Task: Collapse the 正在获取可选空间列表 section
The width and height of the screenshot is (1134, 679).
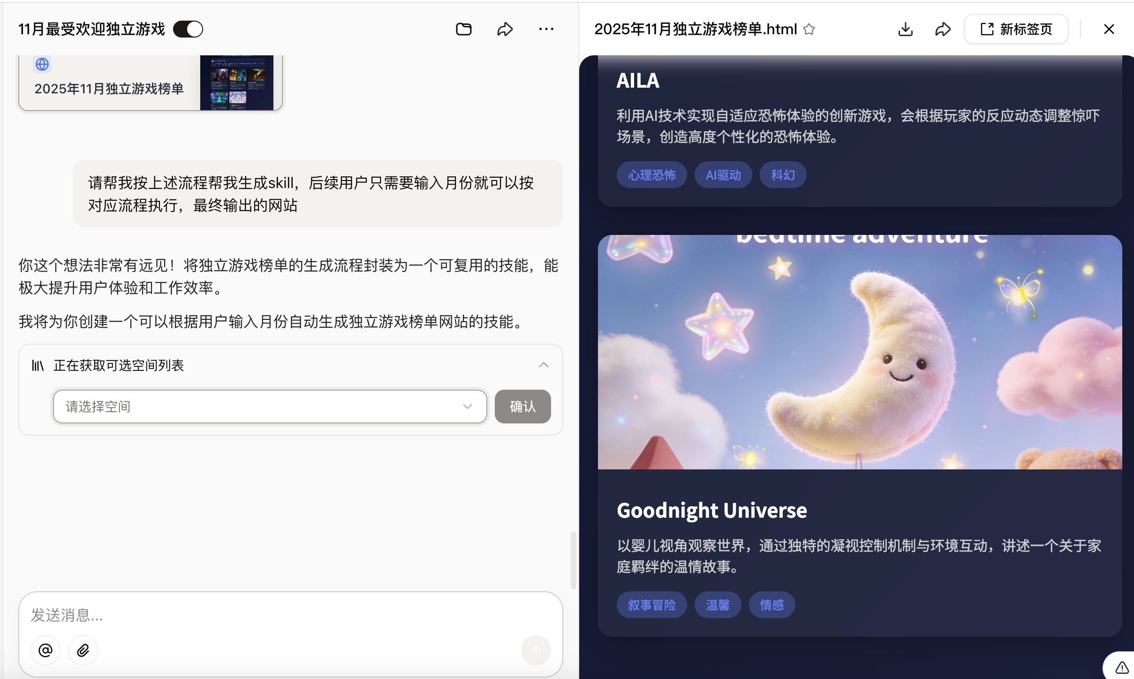Action: 544,365
